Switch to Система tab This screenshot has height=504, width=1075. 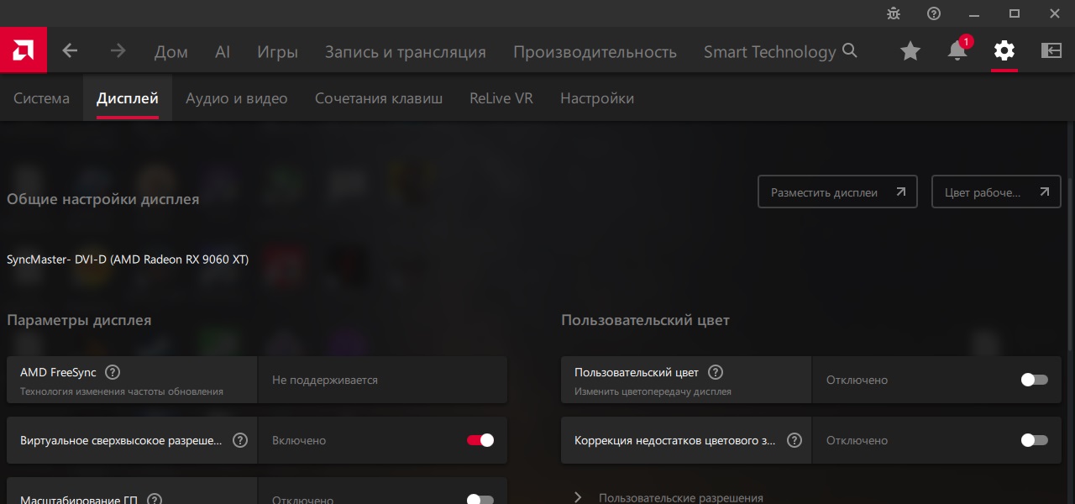tap(41, 98)
